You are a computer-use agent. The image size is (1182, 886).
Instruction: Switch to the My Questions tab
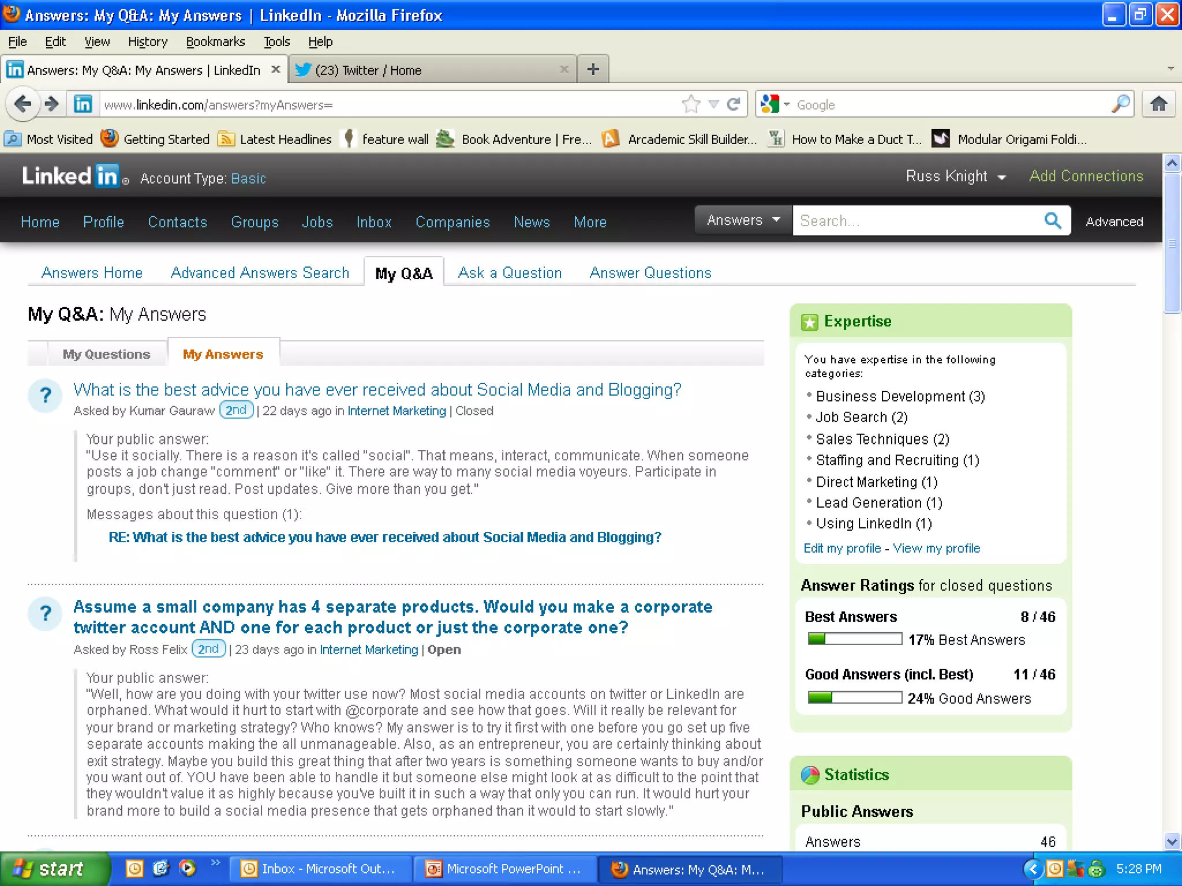[x=106, y=354]
